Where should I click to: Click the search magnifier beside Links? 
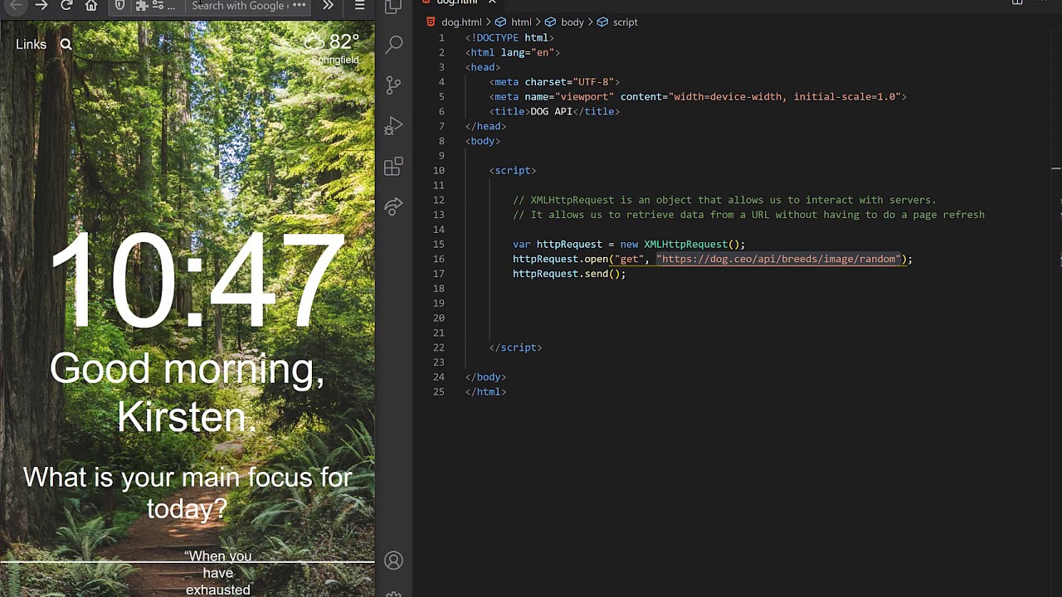66,44
